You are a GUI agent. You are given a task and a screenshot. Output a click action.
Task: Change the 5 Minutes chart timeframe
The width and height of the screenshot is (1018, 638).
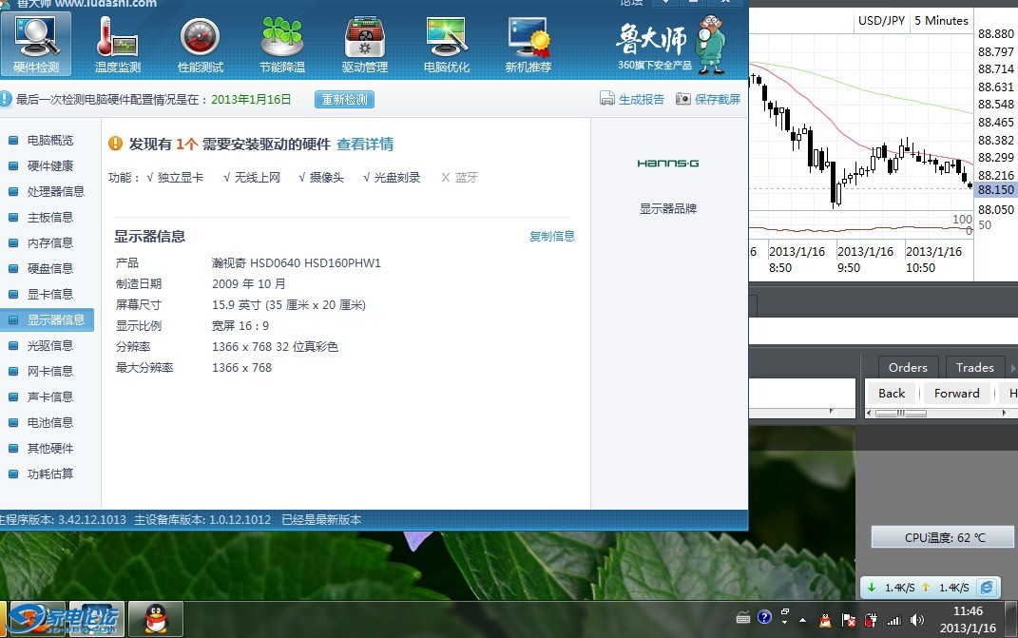click(x=941, y=20)
